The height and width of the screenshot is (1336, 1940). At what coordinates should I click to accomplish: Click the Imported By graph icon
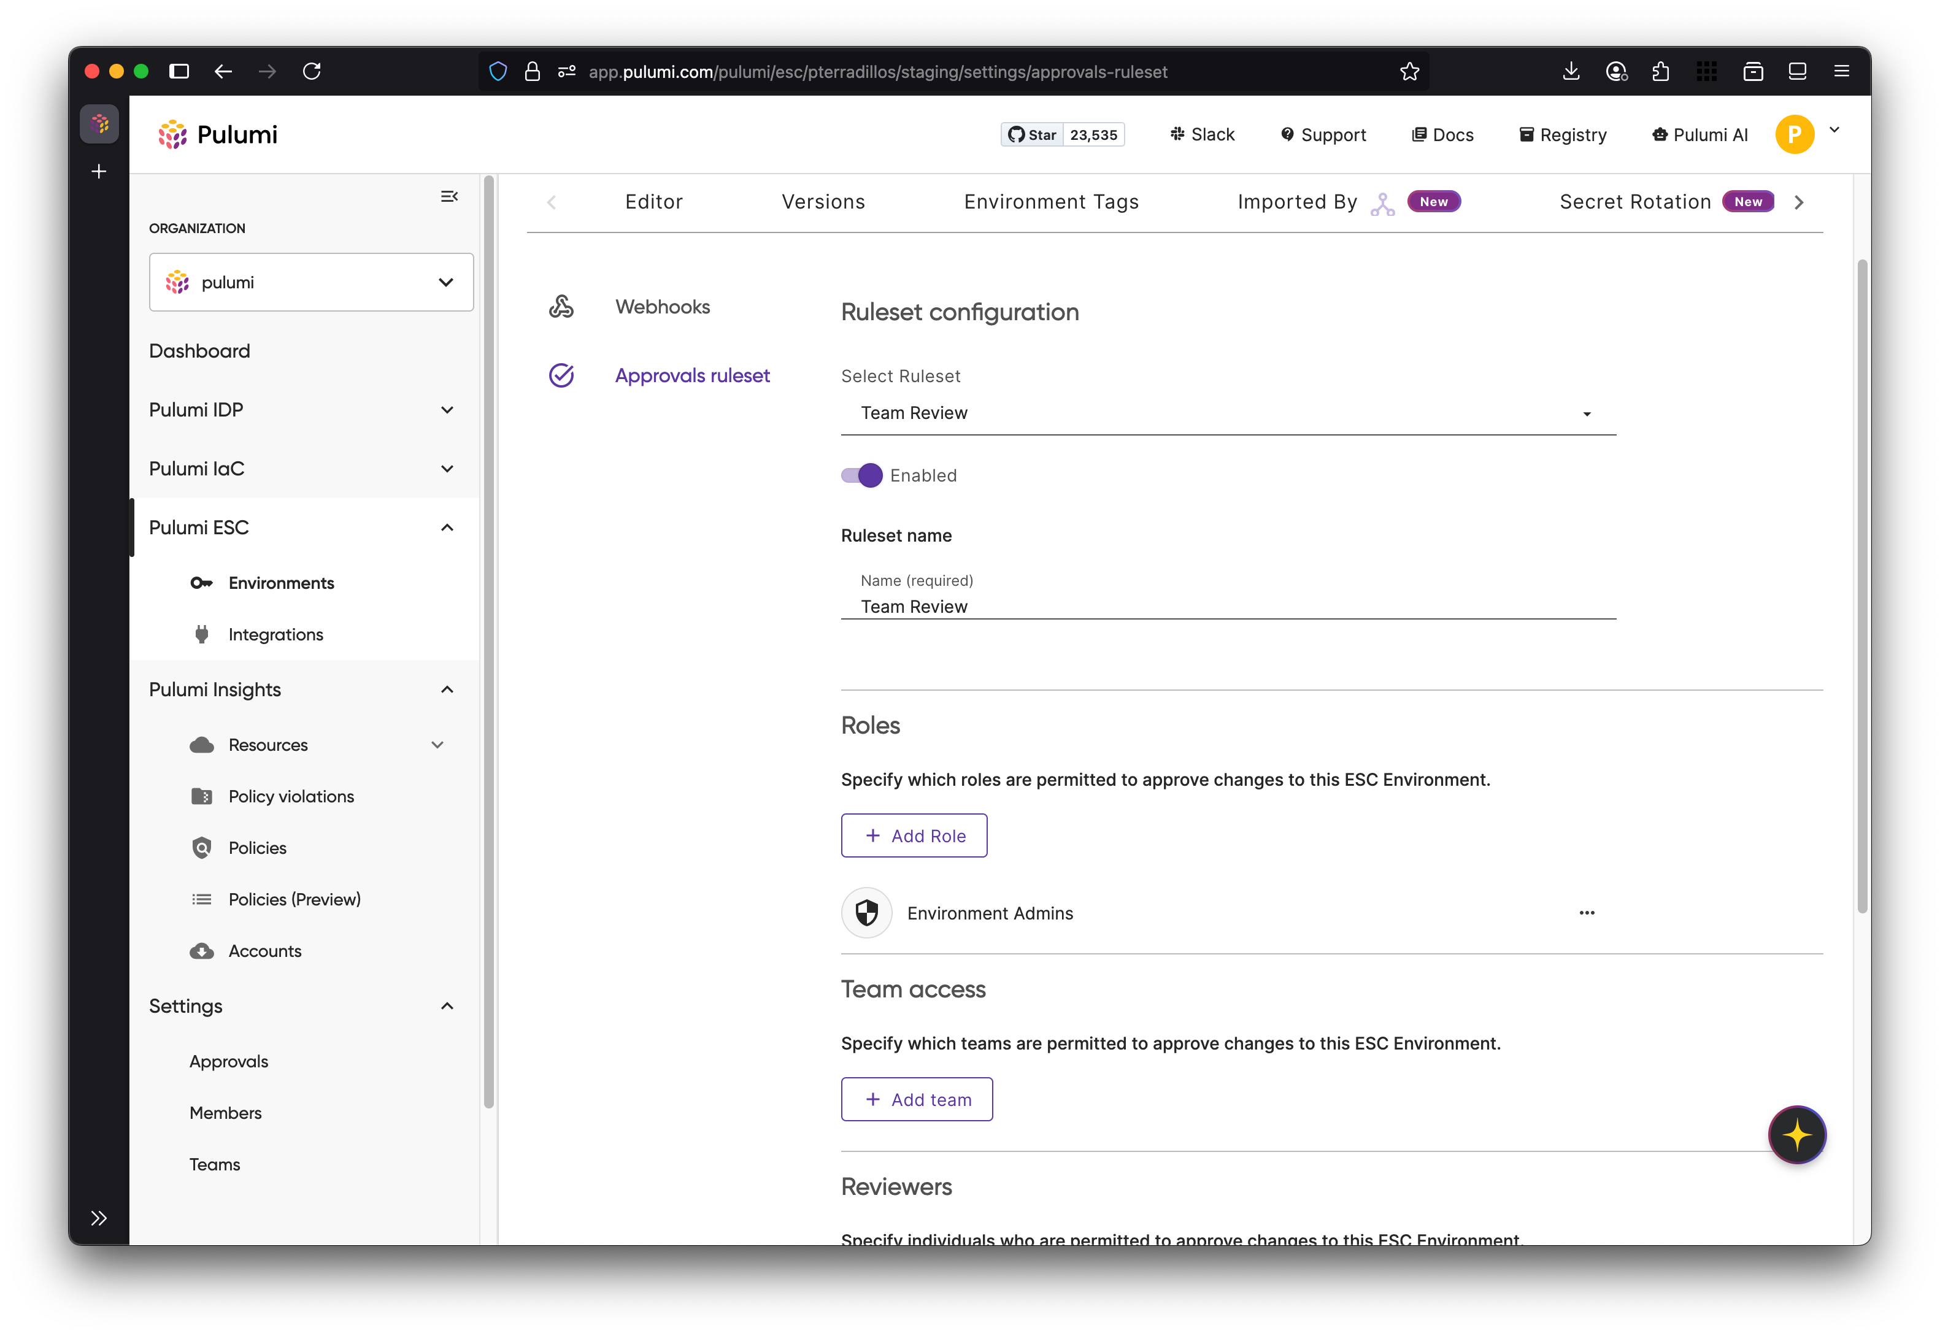pos(1382,204)
